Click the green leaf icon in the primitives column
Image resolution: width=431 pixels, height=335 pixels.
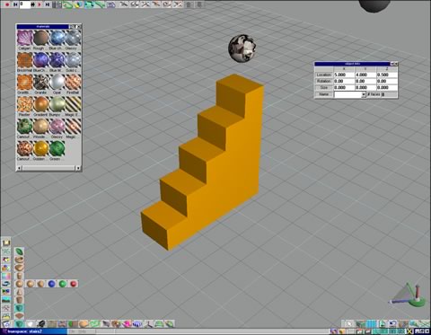pos(20,251)
